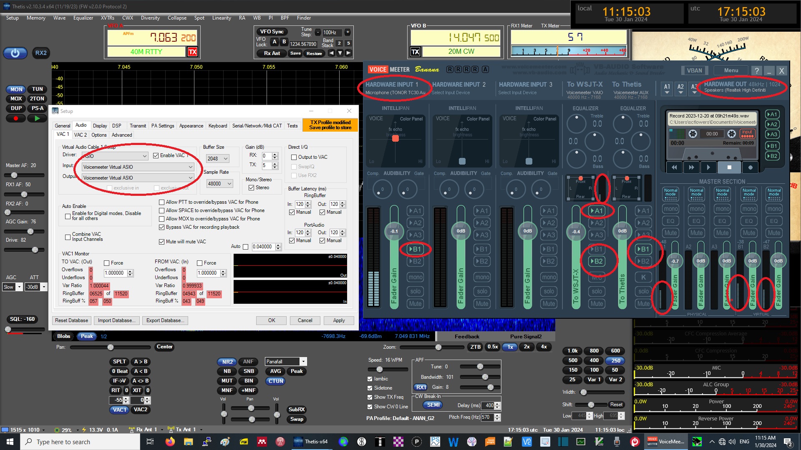Open the AGC Slow dropdown
The image size is (801, 450).
pos(12,287)
